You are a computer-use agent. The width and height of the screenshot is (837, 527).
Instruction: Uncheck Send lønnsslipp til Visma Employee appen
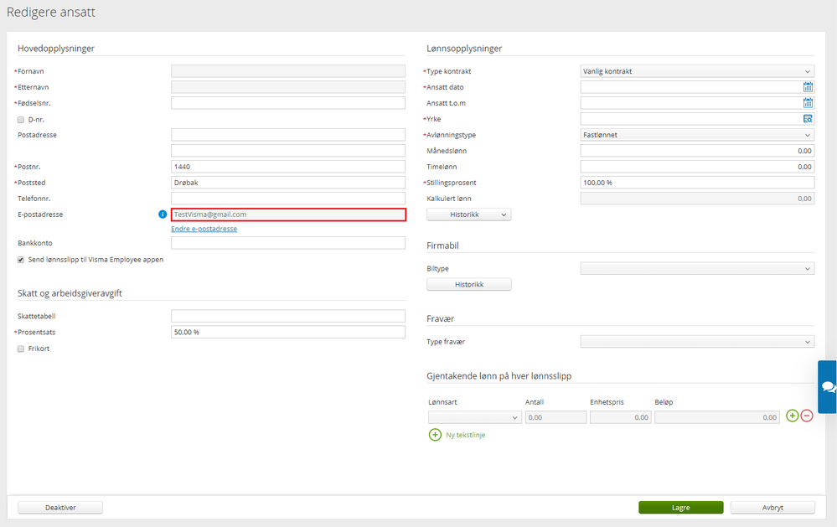21,260
